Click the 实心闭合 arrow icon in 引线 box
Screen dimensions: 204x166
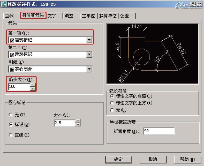12,70
